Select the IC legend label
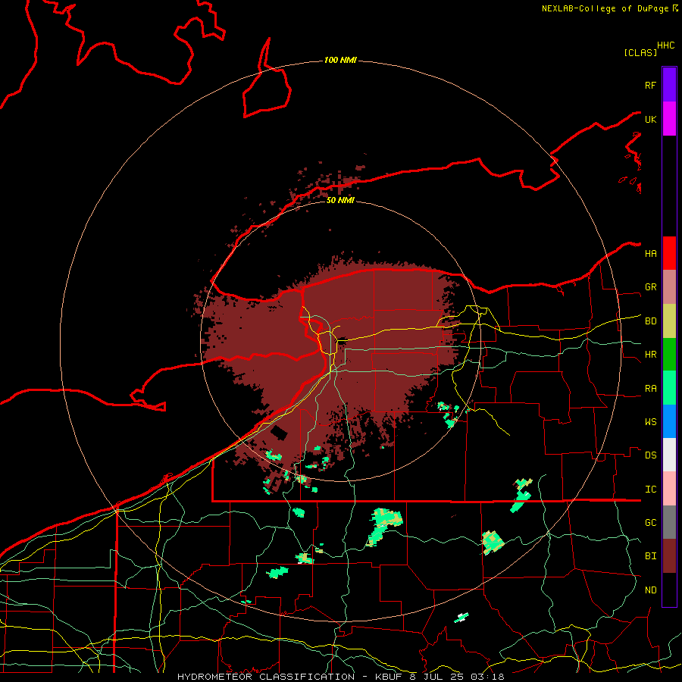Screen dimensions: 682x682 [x=650, y=490]
